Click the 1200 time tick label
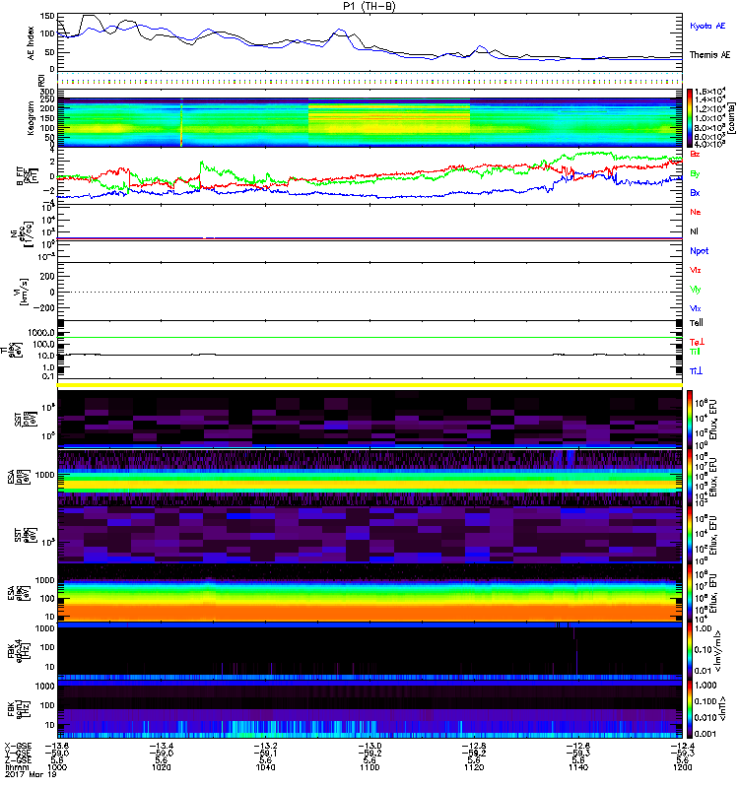 682,767
